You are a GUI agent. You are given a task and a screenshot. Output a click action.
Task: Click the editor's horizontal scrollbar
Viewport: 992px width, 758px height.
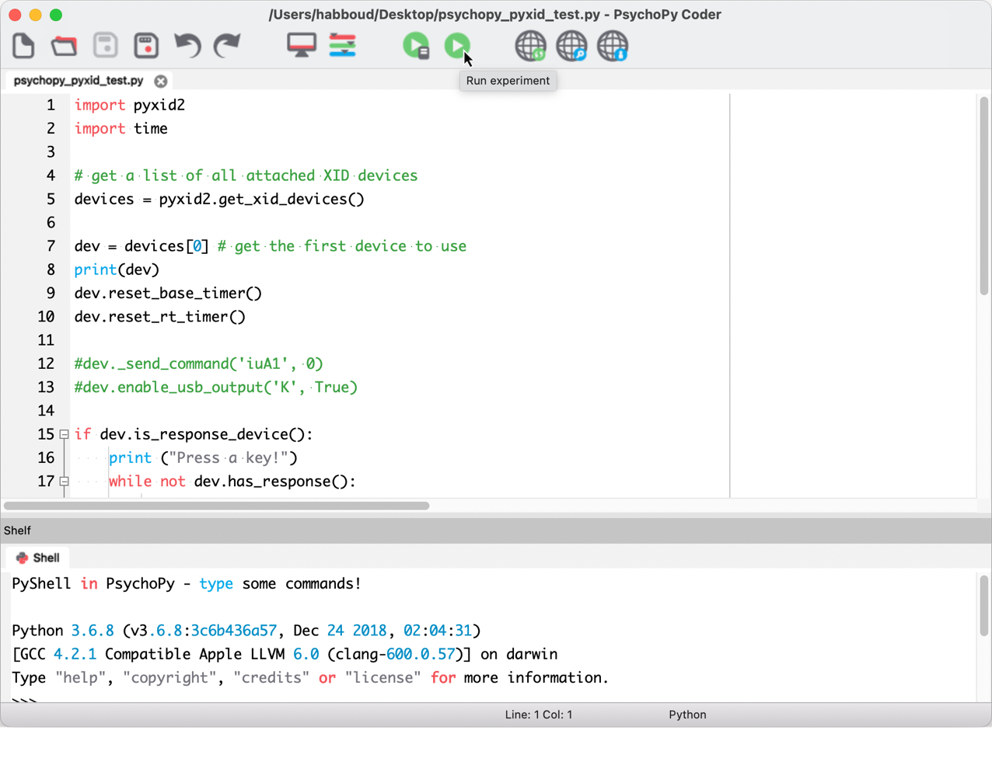pos(216,506)
